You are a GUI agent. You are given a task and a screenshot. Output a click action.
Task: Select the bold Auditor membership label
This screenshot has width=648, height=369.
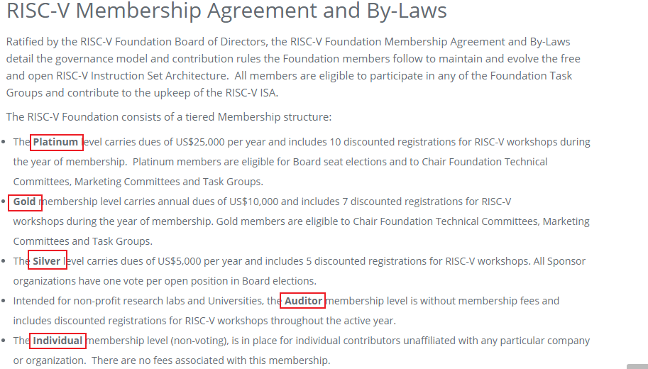click(x=303, y=301)
